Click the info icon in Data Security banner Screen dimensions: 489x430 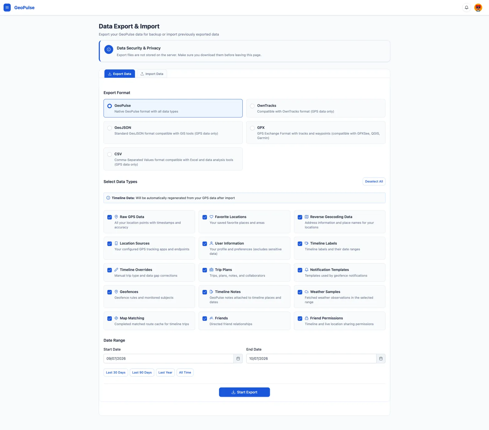click(x=109, y=50)
